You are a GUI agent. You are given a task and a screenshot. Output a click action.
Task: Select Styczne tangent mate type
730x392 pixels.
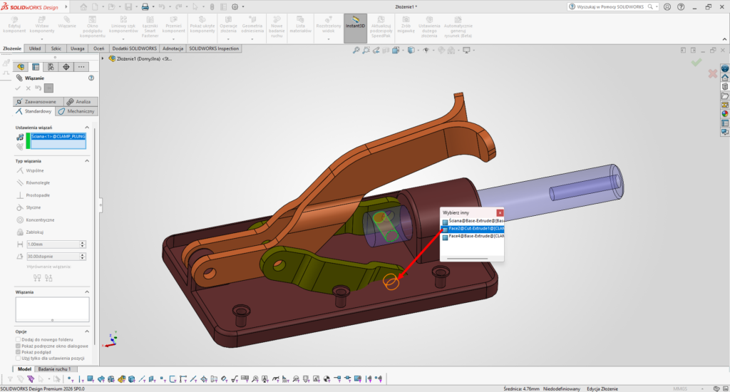[29, 207]
